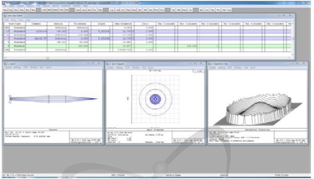Open the Gen (General) settings button
This screenshot has width=314, height=179.
pyautogui.click(x=89, y=10)
